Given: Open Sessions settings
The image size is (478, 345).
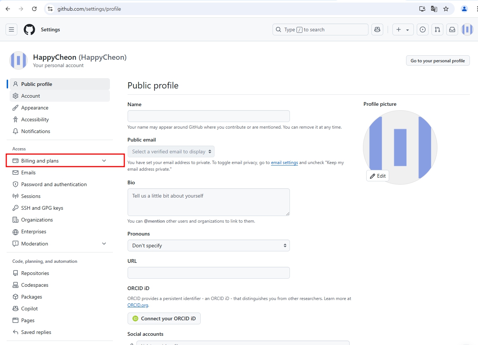Looking at the screenshot, I should point(60,196).
